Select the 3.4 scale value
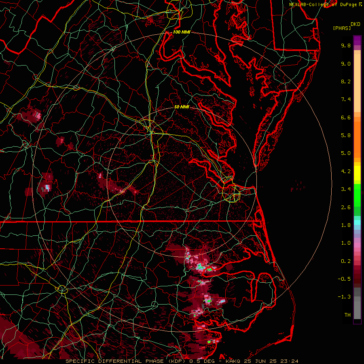This screenshot has height=364, width=364. pyautogui.click(x=346, y=189)
